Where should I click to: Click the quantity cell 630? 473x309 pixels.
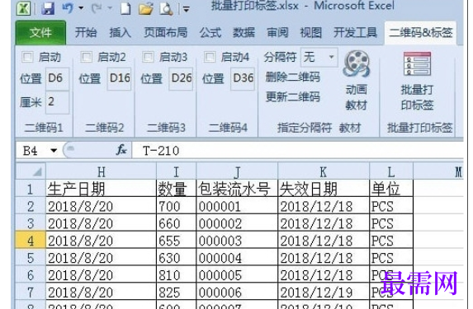176,258
